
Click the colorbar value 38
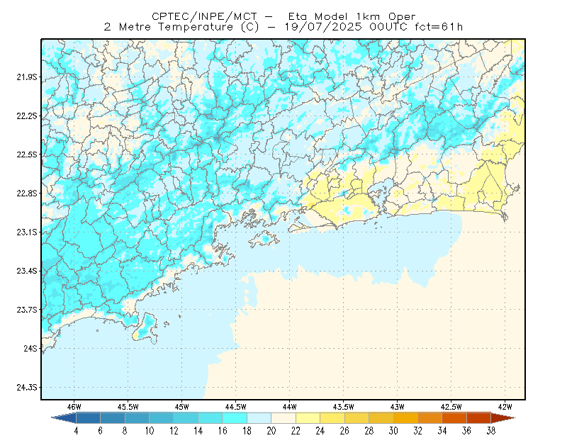[491, 431]
